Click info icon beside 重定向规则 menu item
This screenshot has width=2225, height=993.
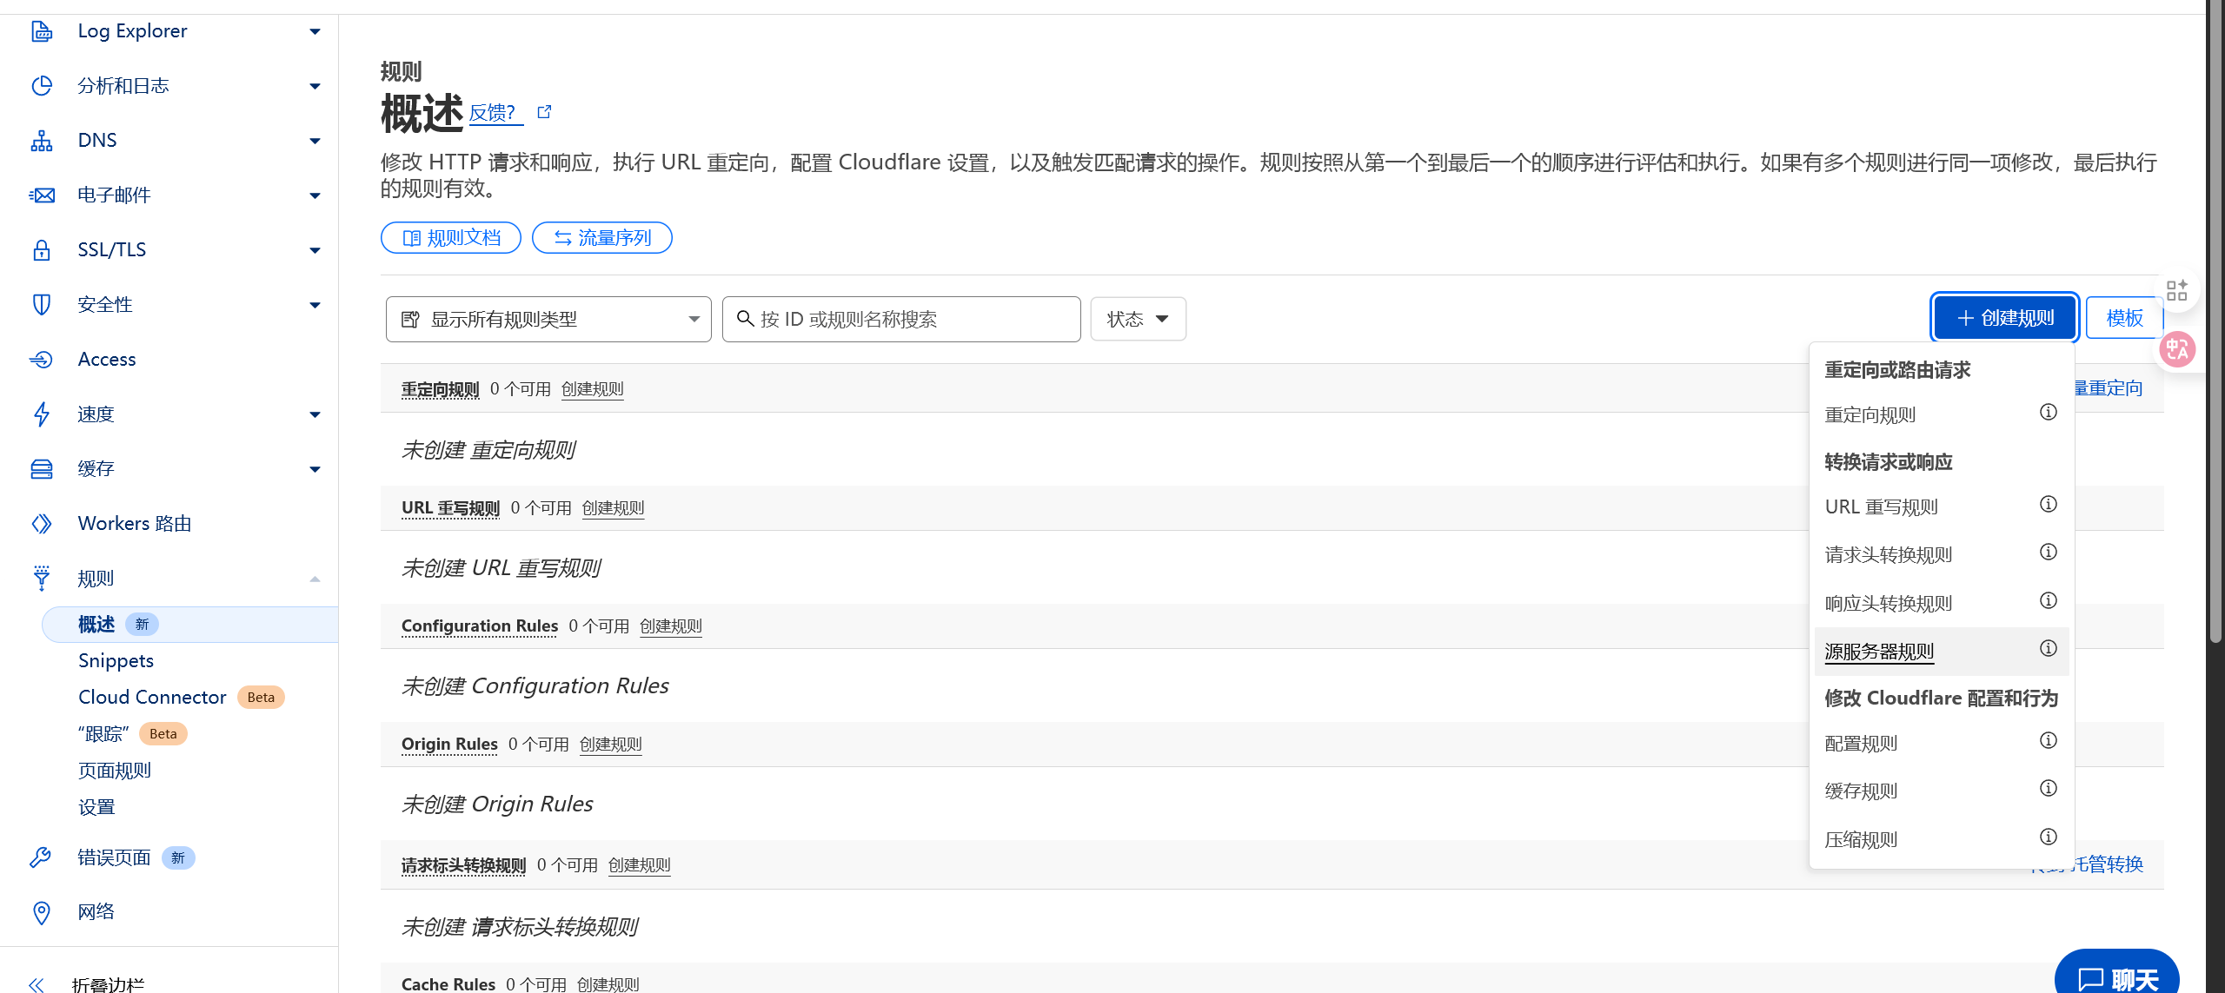click(2048, 412)
